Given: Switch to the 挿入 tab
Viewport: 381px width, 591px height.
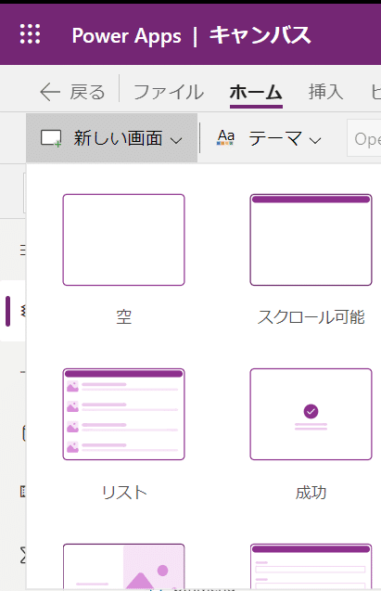Looking at the screenshot, I should (325, 92).
